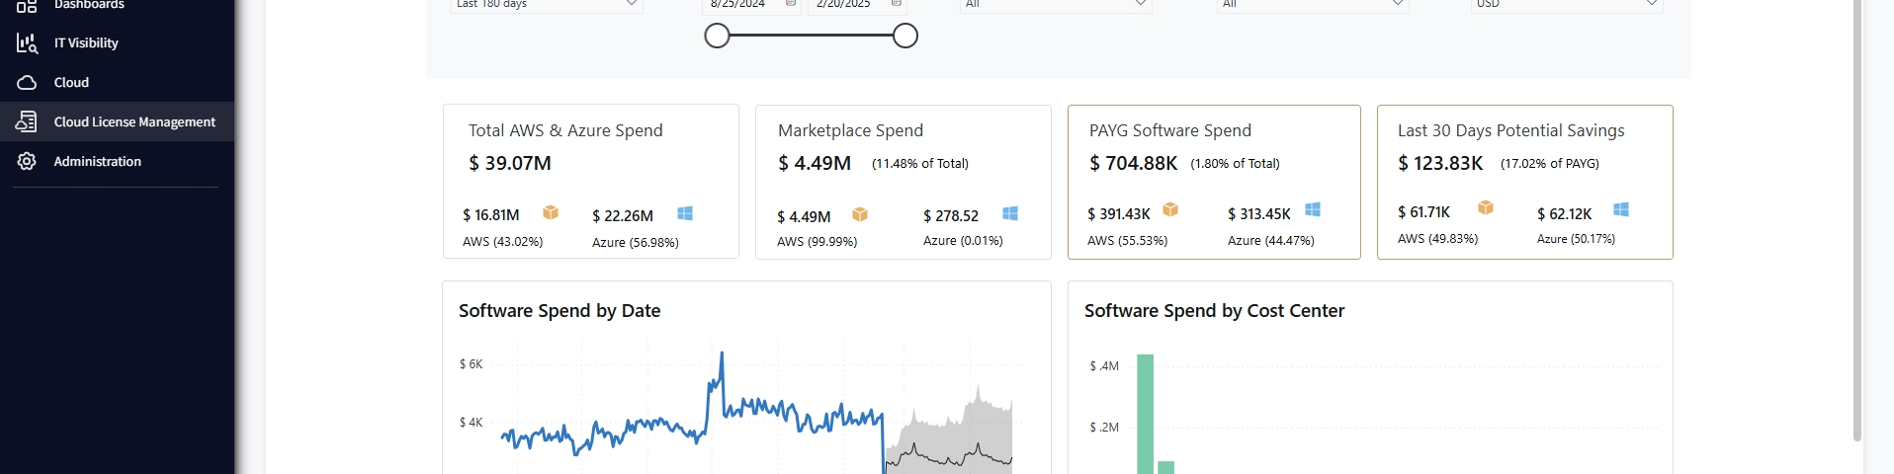Click Azure Windows icon beside $ 62.12K
The height and width of the screenshot is (474, 1894).
(1621, 209)
